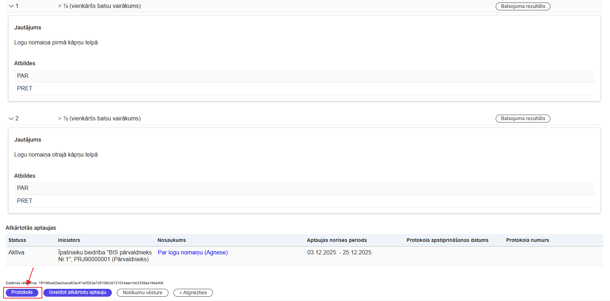
Task: Collapse question 2 using its chevron
Action: 11,119
